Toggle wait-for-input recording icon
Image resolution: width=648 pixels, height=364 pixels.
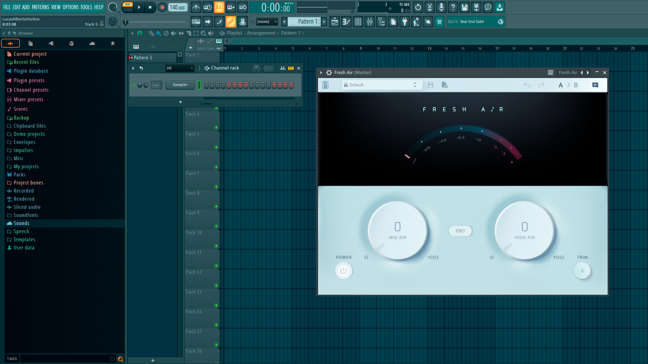tap(207, 7)
